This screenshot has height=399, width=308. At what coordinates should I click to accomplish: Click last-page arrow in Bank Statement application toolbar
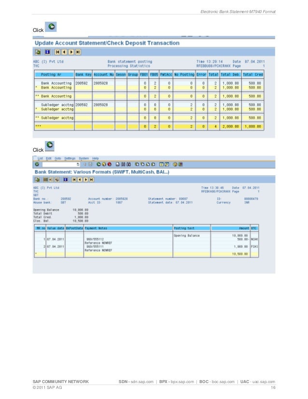(x=91, y=179)
